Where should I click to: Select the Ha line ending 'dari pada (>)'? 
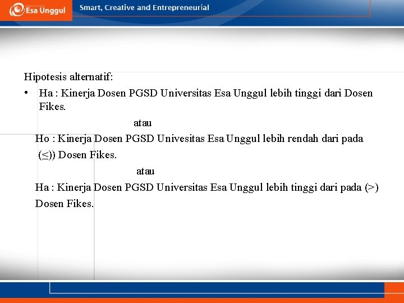pos(206,187)
